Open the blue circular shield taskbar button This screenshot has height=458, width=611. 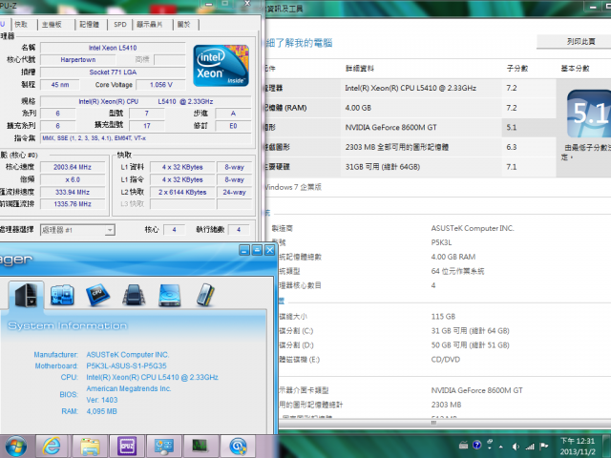[x=238, y=447]
